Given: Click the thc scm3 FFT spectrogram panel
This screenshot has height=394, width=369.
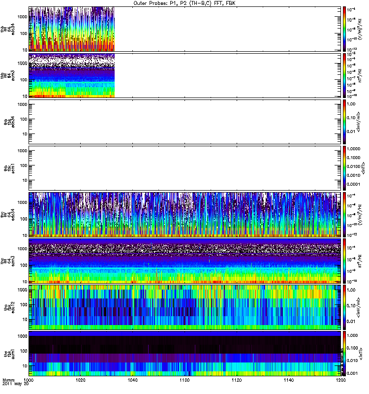Looking at the screenshot, I should click(x=184, y=261).
